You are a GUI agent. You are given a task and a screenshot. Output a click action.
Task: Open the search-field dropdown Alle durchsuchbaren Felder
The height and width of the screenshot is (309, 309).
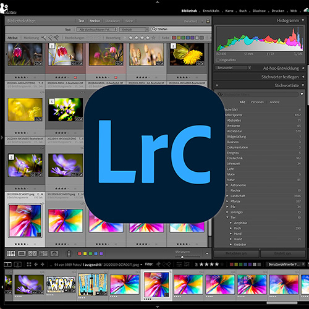pos(97,30)
